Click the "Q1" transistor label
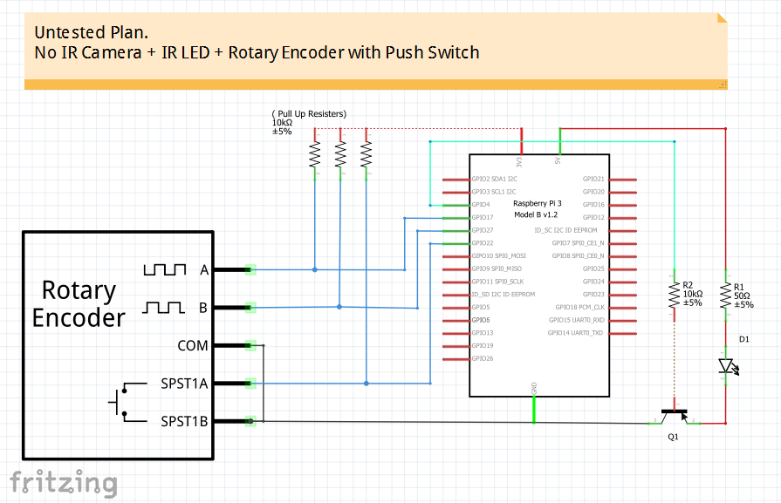Screen dimensions: 781x503 tap(673, 437)
